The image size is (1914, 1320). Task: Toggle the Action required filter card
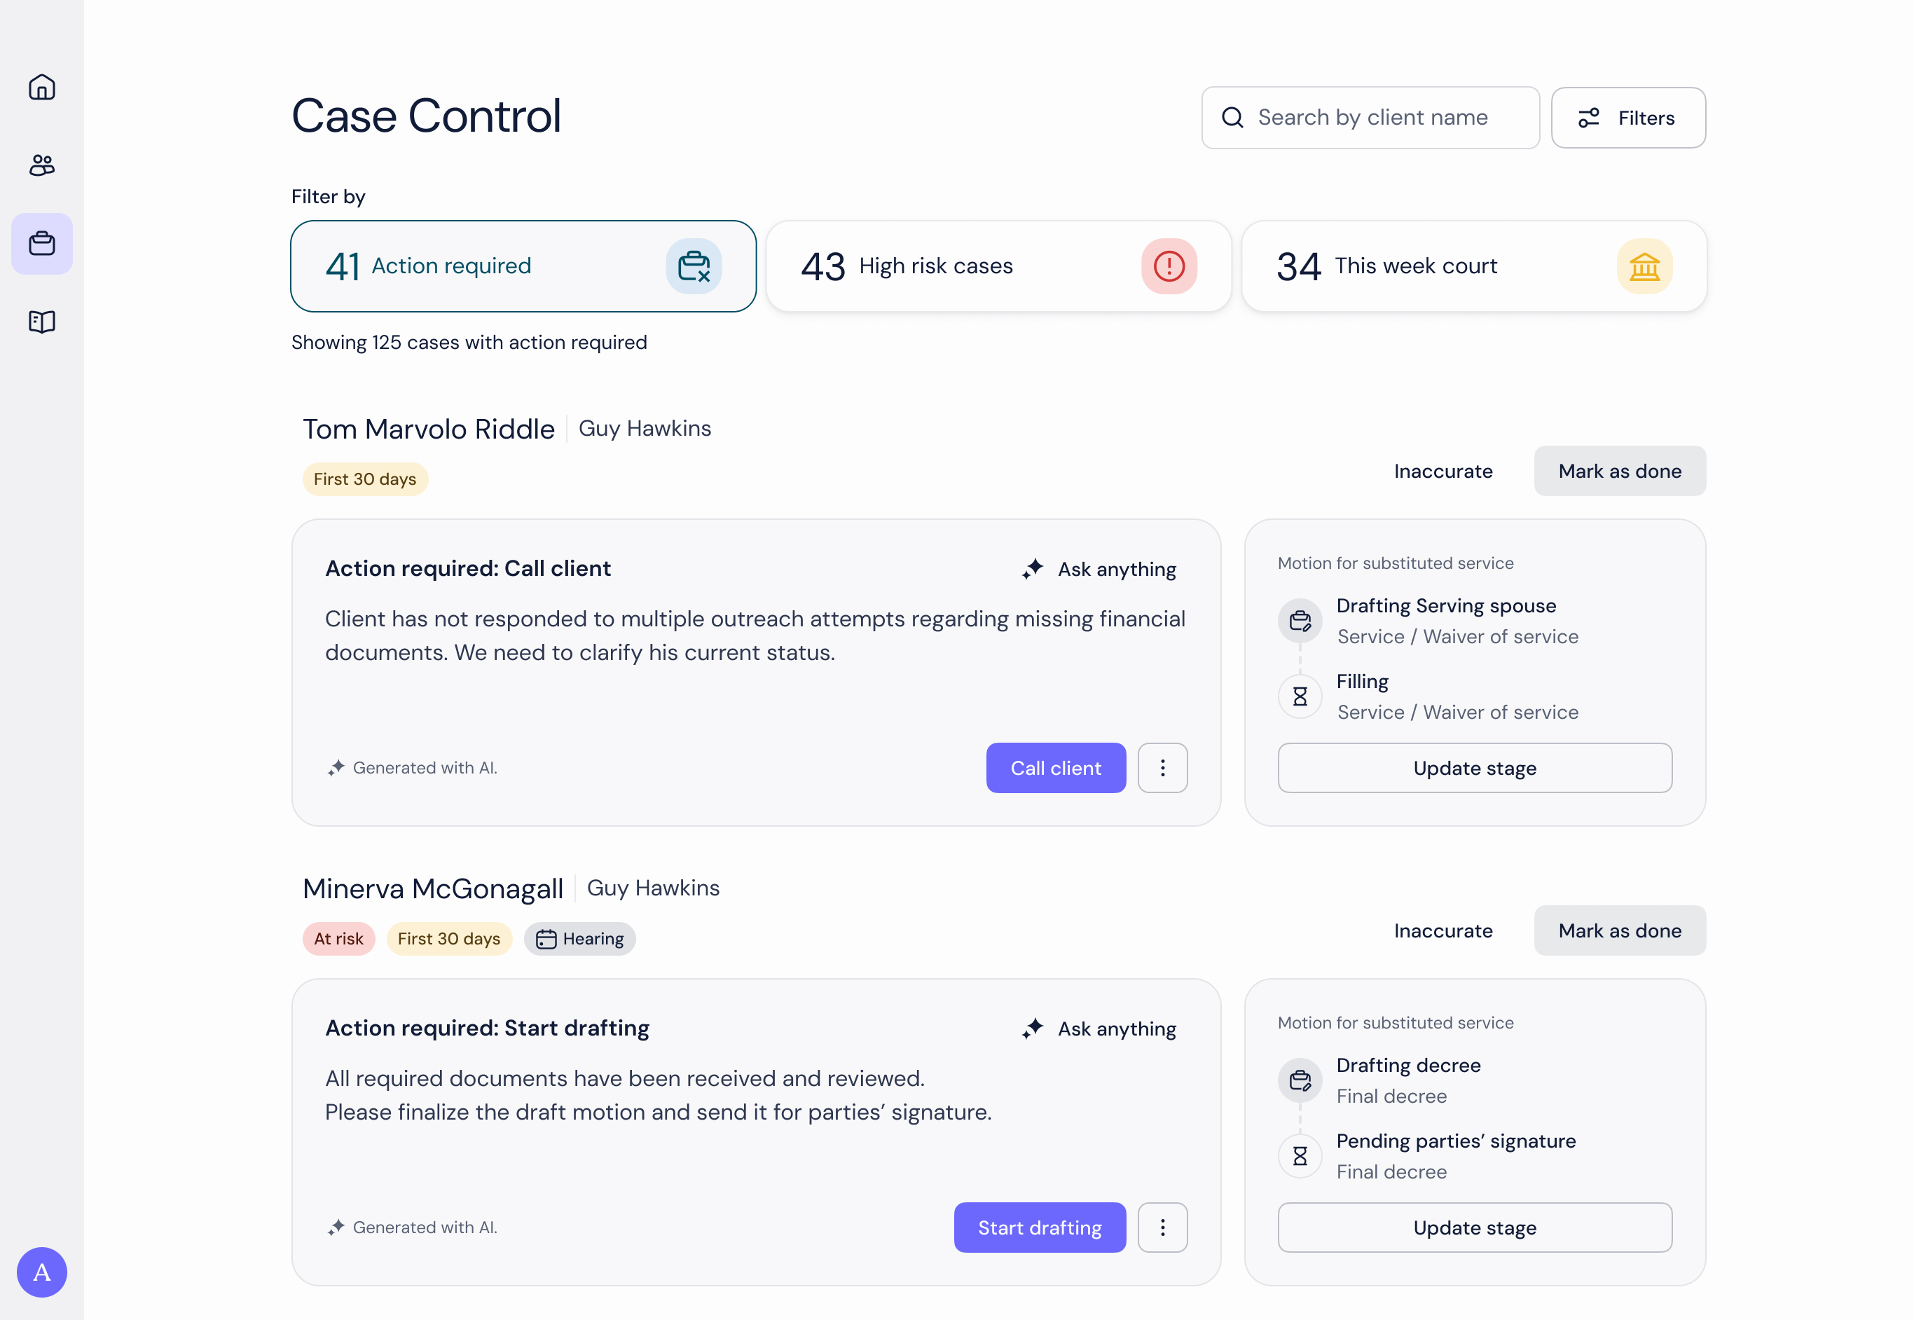(x=523, y=266)
